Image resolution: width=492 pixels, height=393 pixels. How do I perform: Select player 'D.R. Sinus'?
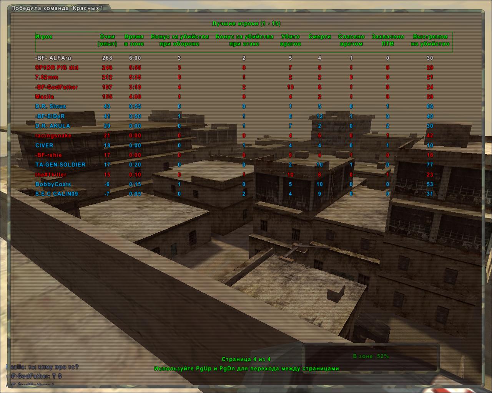point(51,106)
